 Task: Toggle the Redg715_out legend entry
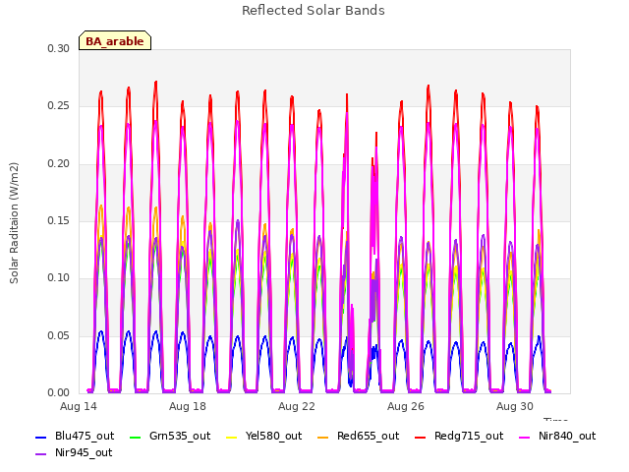click(x=459, y=437)
